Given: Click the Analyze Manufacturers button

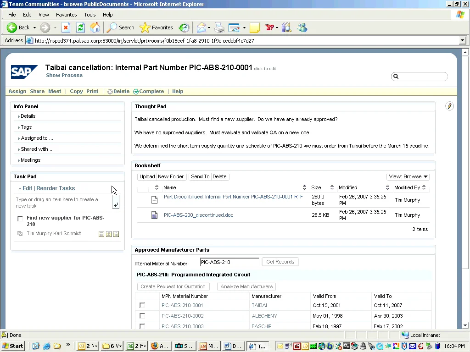Looking at the screenshot, I should 246,286.
